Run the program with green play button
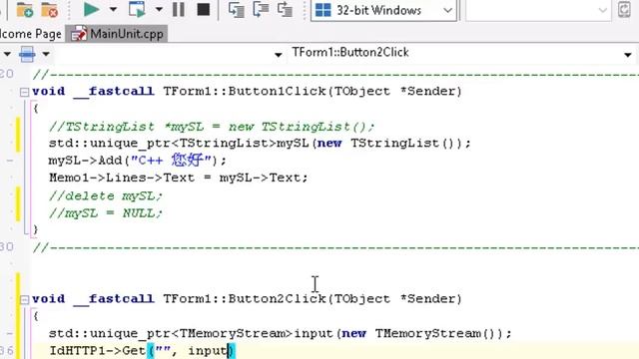The width and height of the screenshot is (639, 359). click(91, 9)
